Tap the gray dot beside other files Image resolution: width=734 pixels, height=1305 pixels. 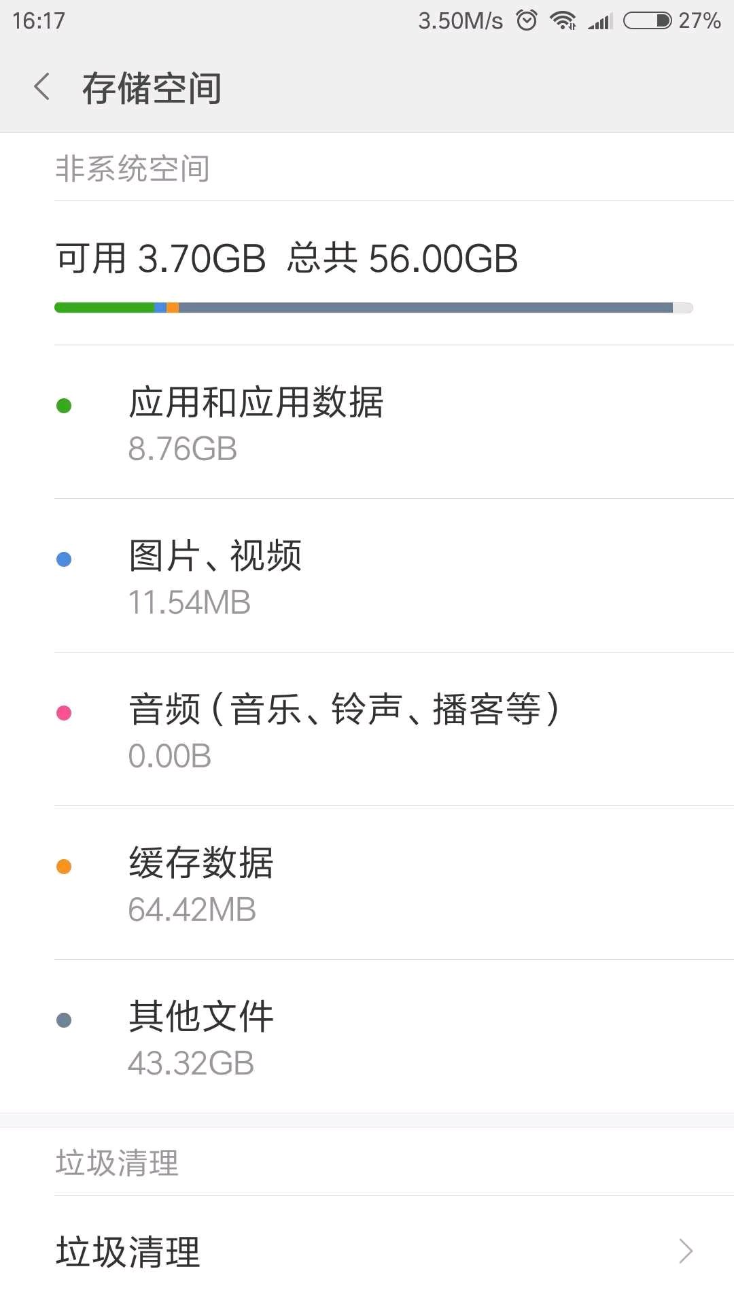64,1020
